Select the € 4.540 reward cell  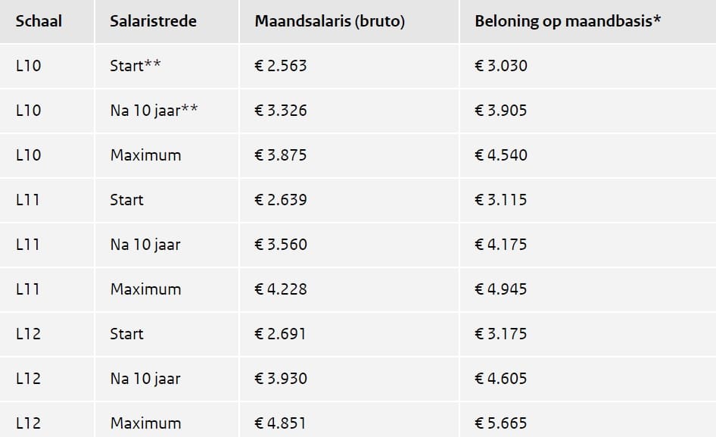[x=501, y=155]
